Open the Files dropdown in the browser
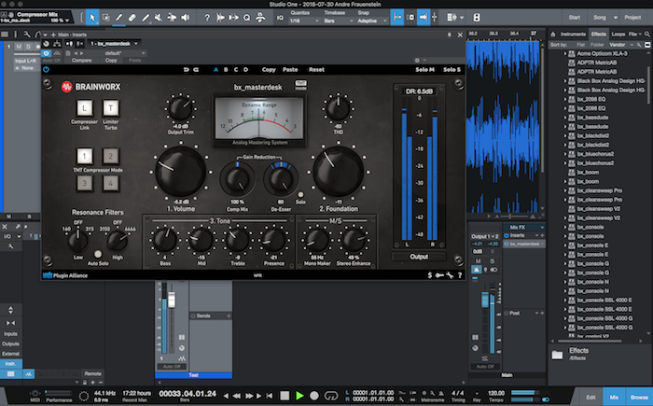The image size is (653, 406). [x=634, y=35]
